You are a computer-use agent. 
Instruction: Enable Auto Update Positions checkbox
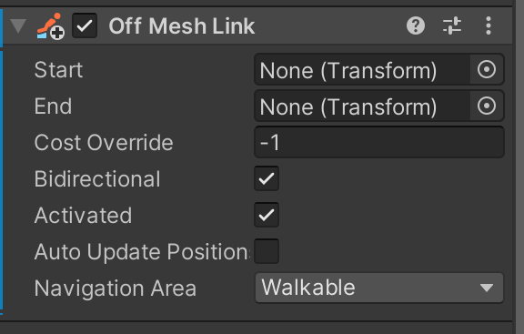click(267, 251)
